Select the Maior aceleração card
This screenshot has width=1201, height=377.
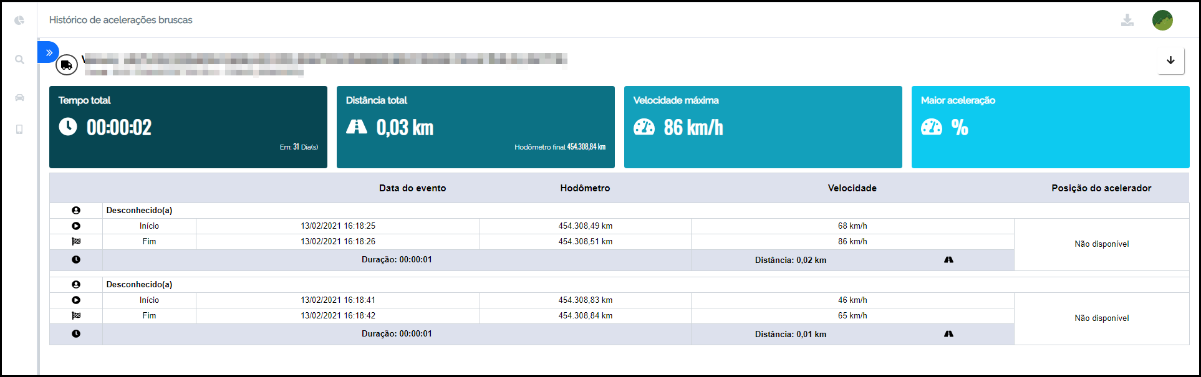[1051, 127]
